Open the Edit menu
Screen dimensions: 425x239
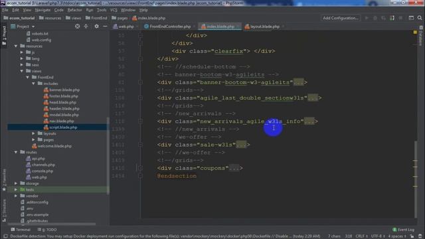click(x=15, y=11)
